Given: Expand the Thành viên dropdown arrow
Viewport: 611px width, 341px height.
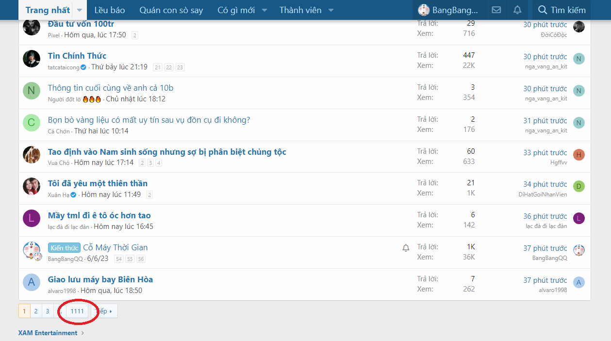Looking at the screenshot, I should [x=331, y=10].
